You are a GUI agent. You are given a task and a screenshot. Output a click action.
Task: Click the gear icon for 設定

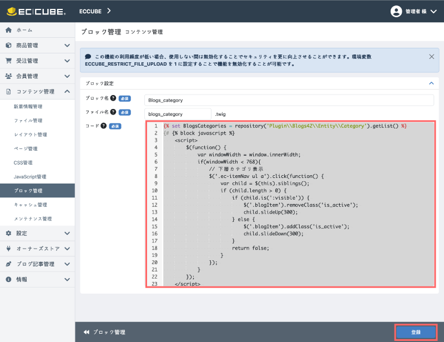click(x=8, y=234)
